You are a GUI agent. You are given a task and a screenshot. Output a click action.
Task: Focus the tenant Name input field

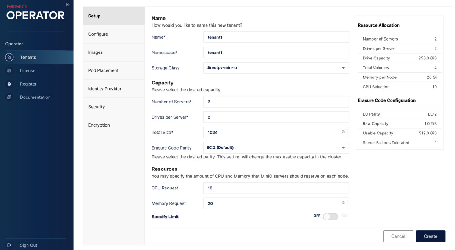click(x=276, y=37)
